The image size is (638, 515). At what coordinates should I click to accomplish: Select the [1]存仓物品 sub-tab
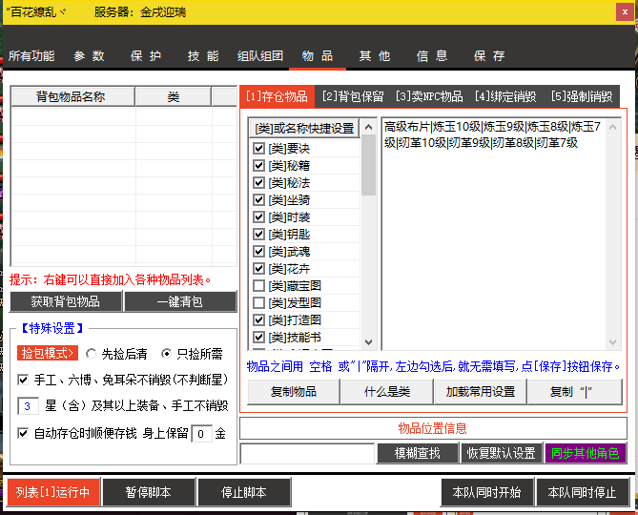(x=278, y=96)
